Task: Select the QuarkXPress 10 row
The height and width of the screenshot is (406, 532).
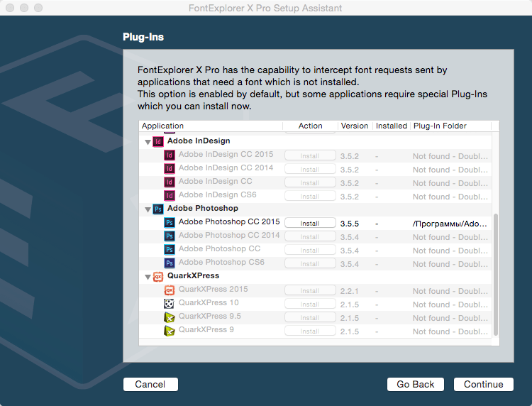Action: coord(315,304)
